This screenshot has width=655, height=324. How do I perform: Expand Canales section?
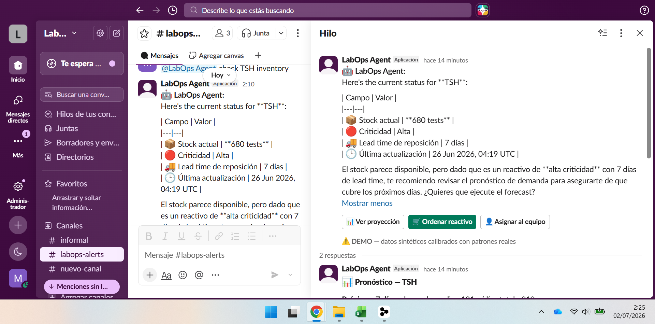(x=69, y=226)
